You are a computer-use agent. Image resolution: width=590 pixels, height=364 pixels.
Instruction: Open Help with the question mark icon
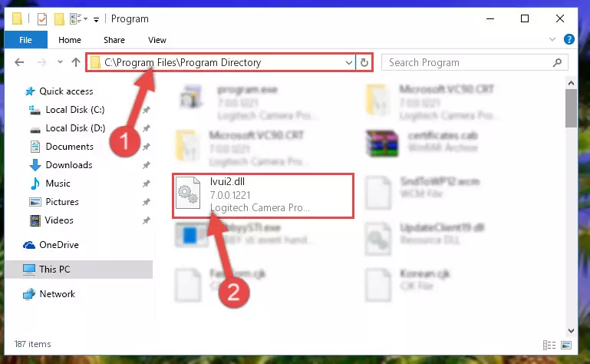[569, 39]
